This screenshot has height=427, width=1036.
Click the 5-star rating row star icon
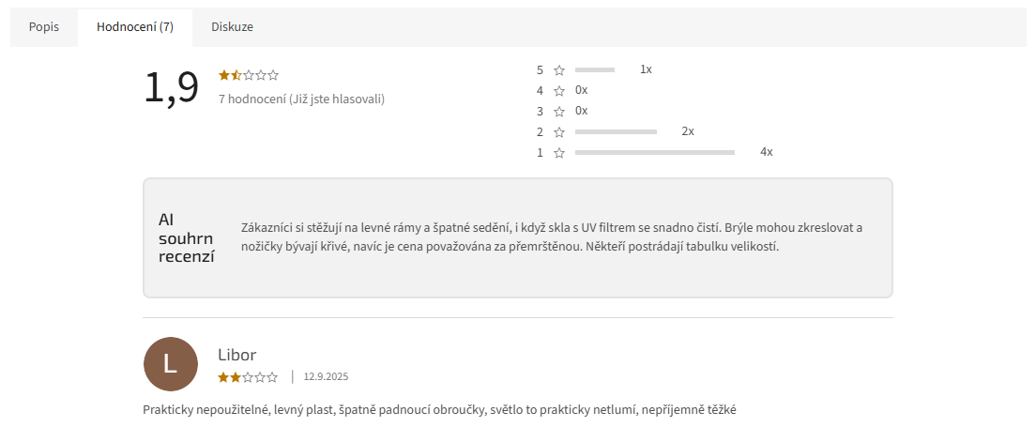pos(559,70)
